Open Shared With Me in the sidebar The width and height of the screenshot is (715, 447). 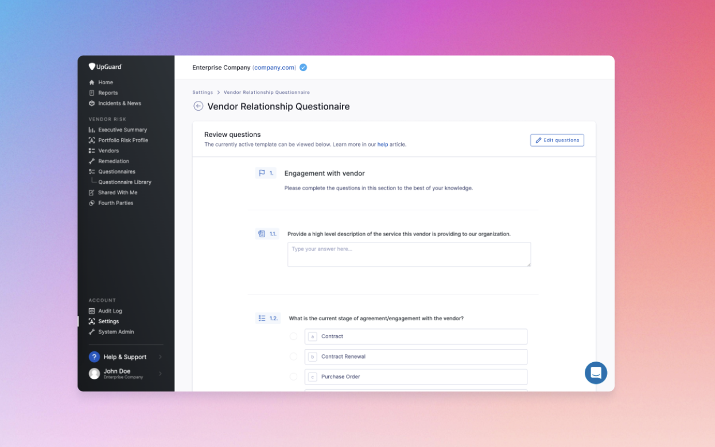[x=118, y=193]
